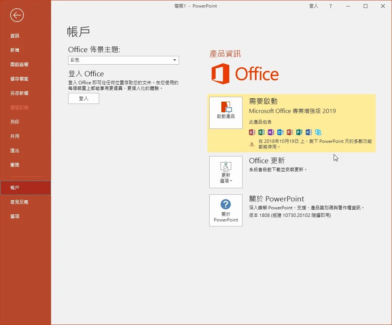
Task: Click the 關於 PowerPoint button
Action: pos(226,210)
